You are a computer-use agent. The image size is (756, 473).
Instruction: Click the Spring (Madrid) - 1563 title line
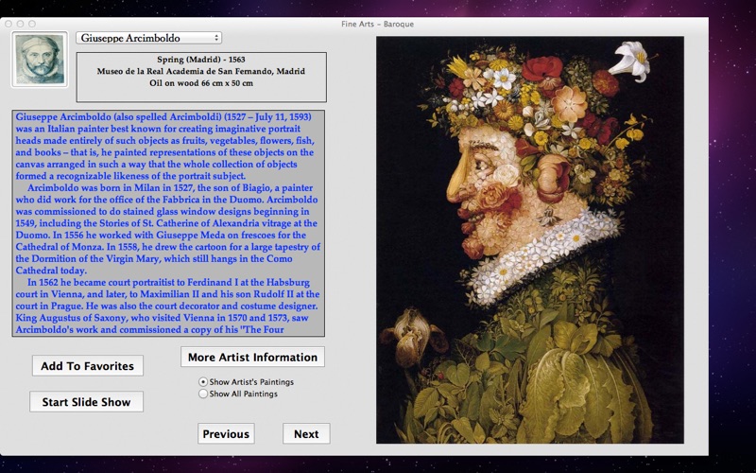(x=200, y=60)
